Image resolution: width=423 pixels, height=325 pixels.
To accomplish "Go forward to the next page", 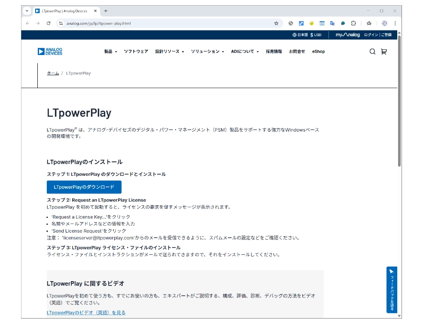I will click(x=38, y=24).
